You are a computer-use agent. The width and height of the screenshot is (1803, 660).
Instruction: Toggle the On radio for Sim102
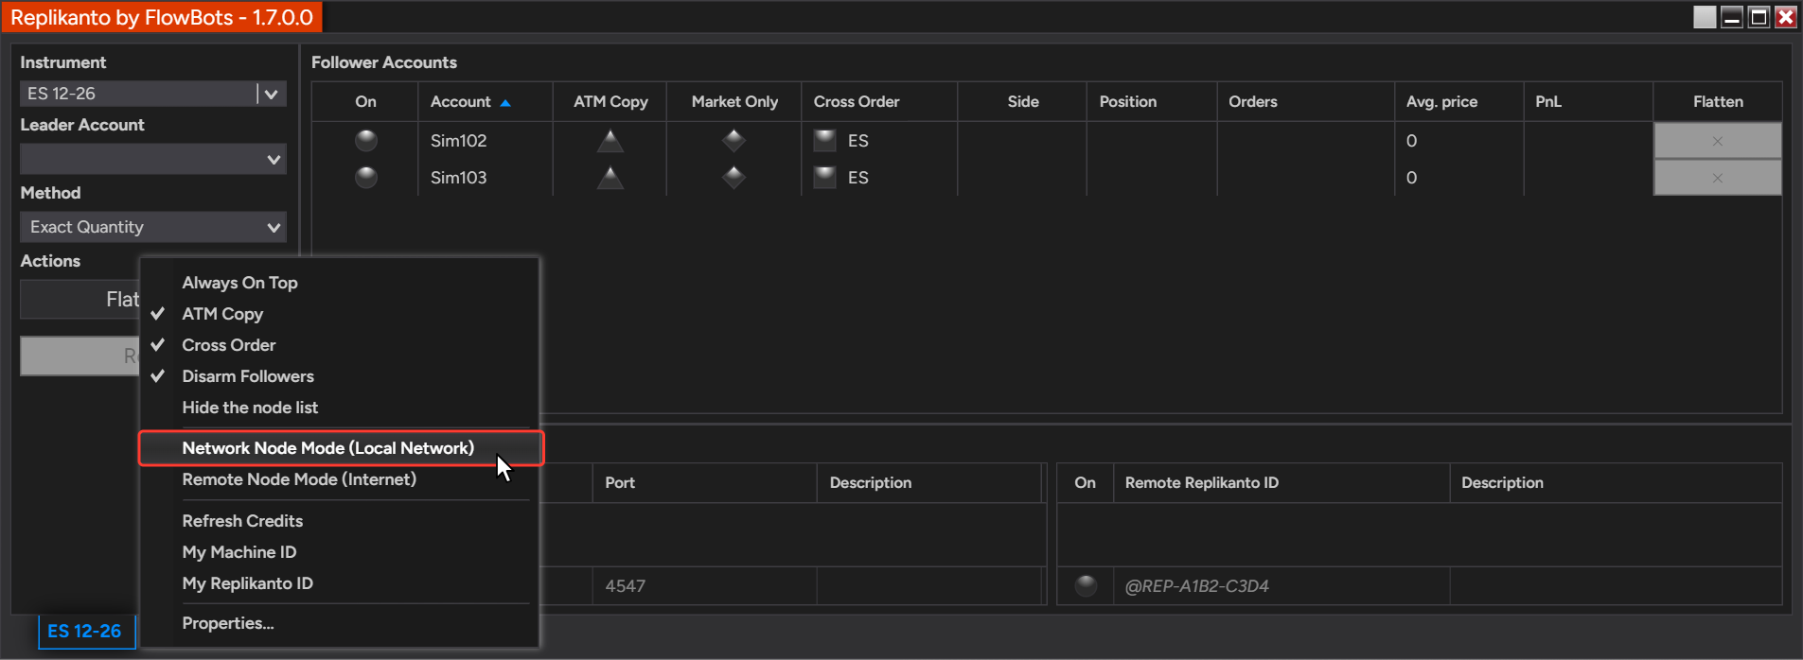[x=366, y=141]
